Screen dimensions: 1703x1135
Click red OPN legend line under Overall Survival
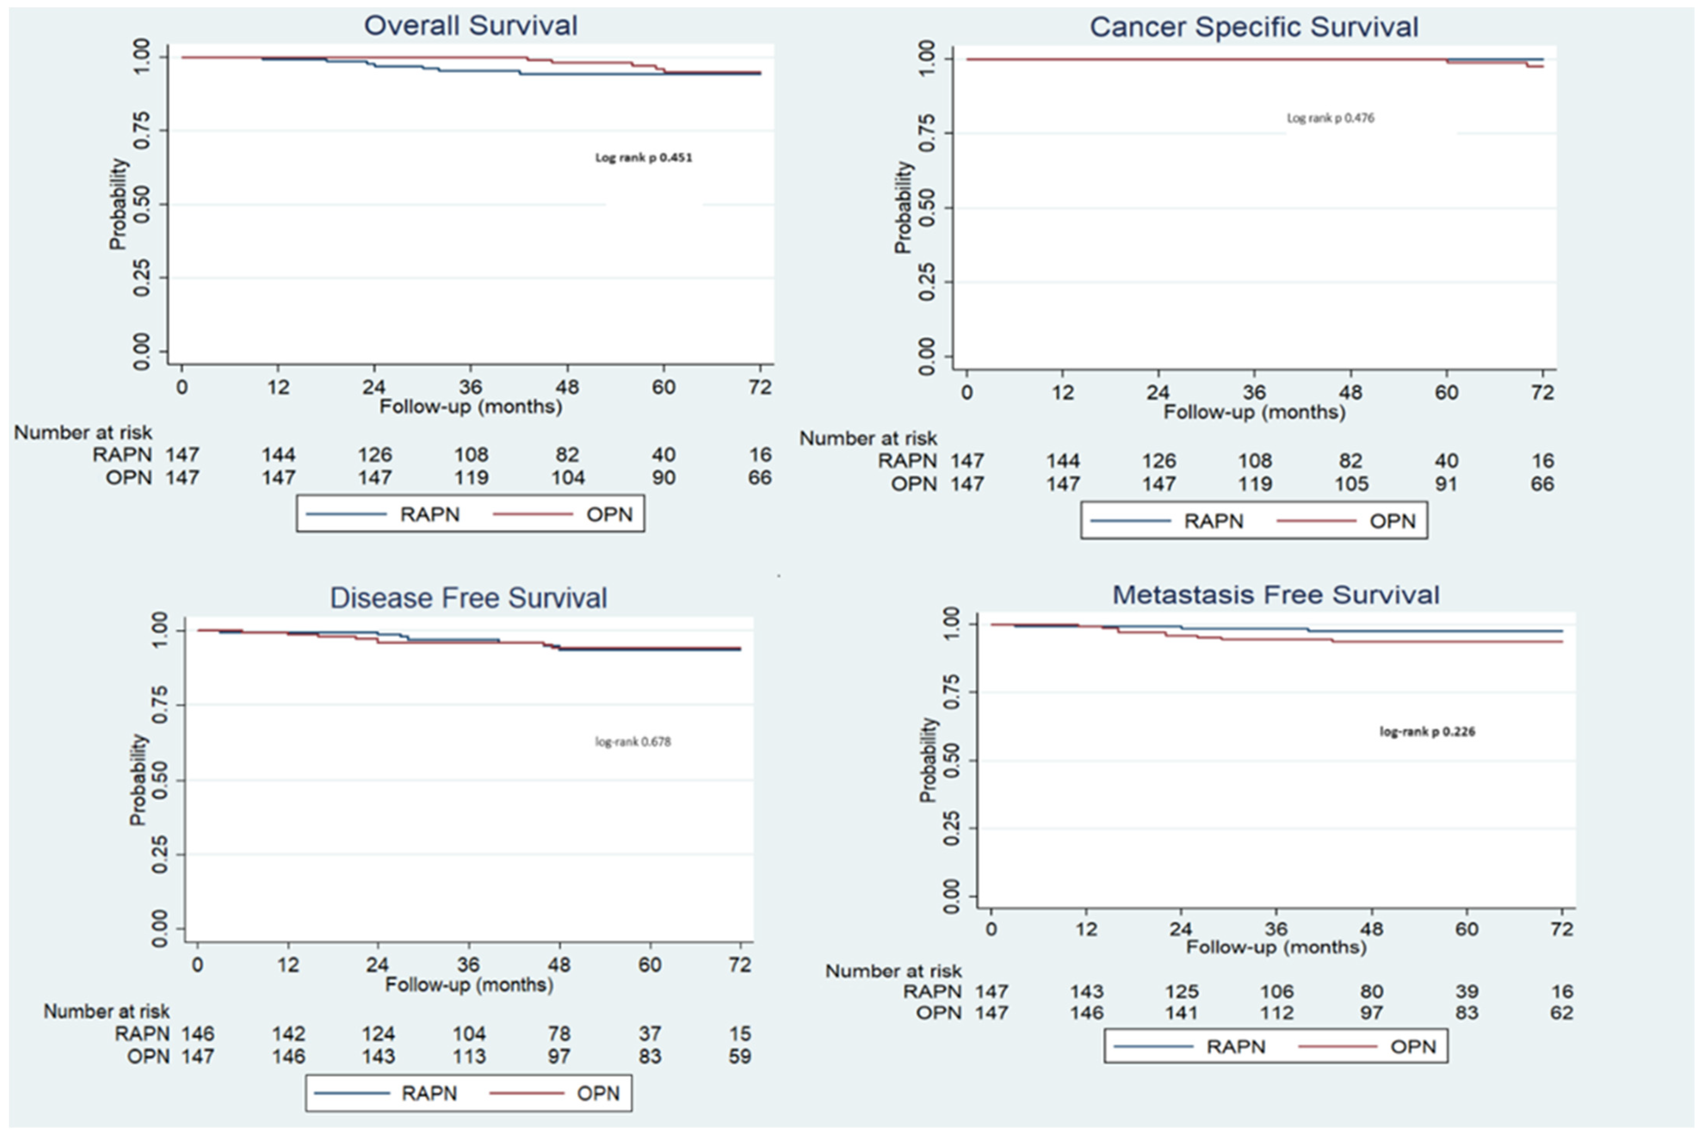point(533,515)
